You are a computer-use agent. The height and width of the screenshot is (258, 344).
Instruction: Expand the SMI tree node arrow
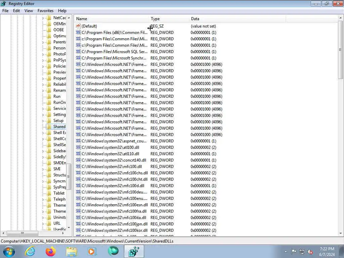[43, 169]
